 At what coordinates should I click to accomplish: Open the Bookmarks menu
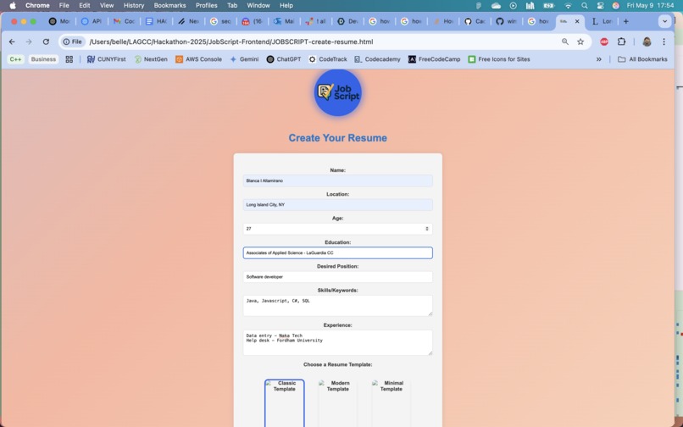169,6
